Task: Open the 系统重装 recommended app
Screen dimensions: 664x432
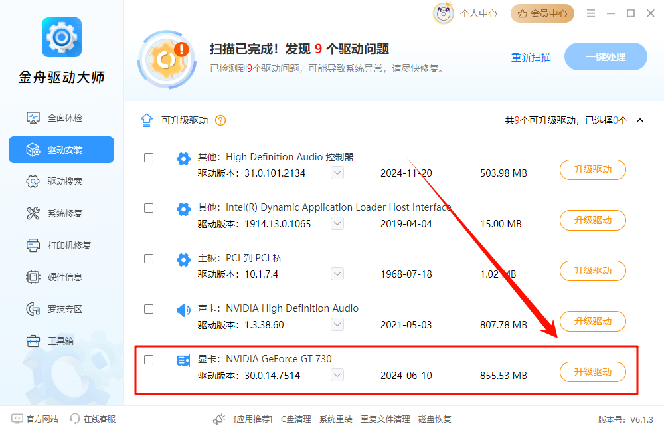Action: [x=336, y=419]
